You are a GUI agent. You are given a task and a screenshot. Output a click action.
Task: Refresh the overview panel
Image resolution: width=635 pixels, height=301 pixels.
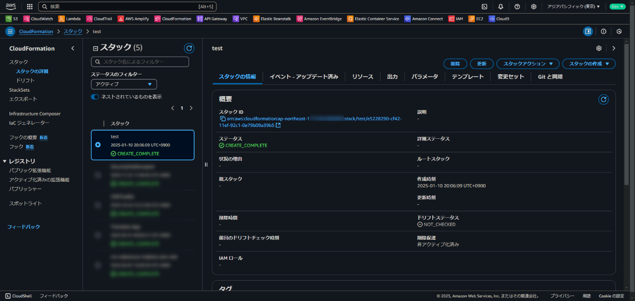point(603,99)
